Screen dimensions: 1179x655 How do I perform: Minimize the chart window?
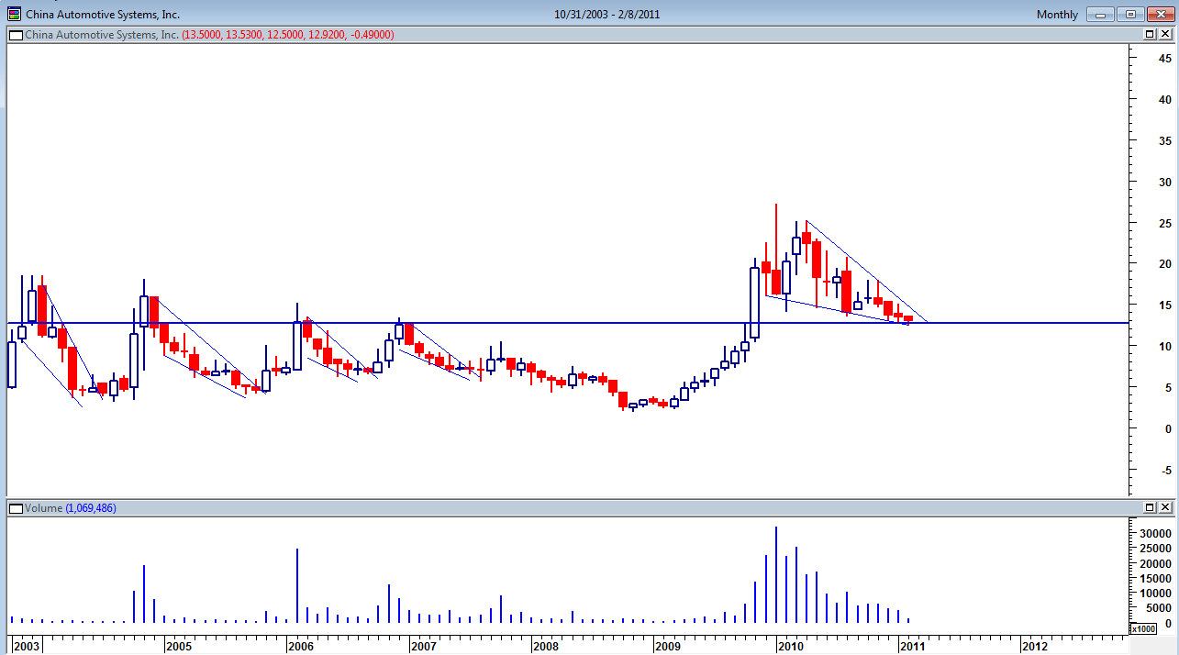click(1101, 14)
